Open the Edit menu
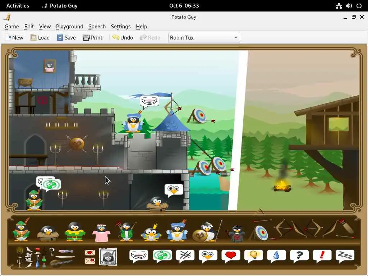This screenshot has height=276, width=368. click(x=29, y=27)
